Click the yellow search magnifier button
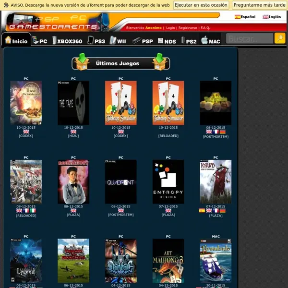This screenshot has height=288, width=288. [280, 38]
